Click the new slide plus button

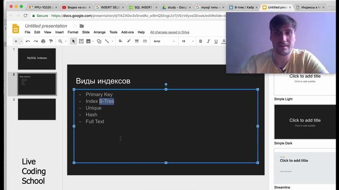16,41
